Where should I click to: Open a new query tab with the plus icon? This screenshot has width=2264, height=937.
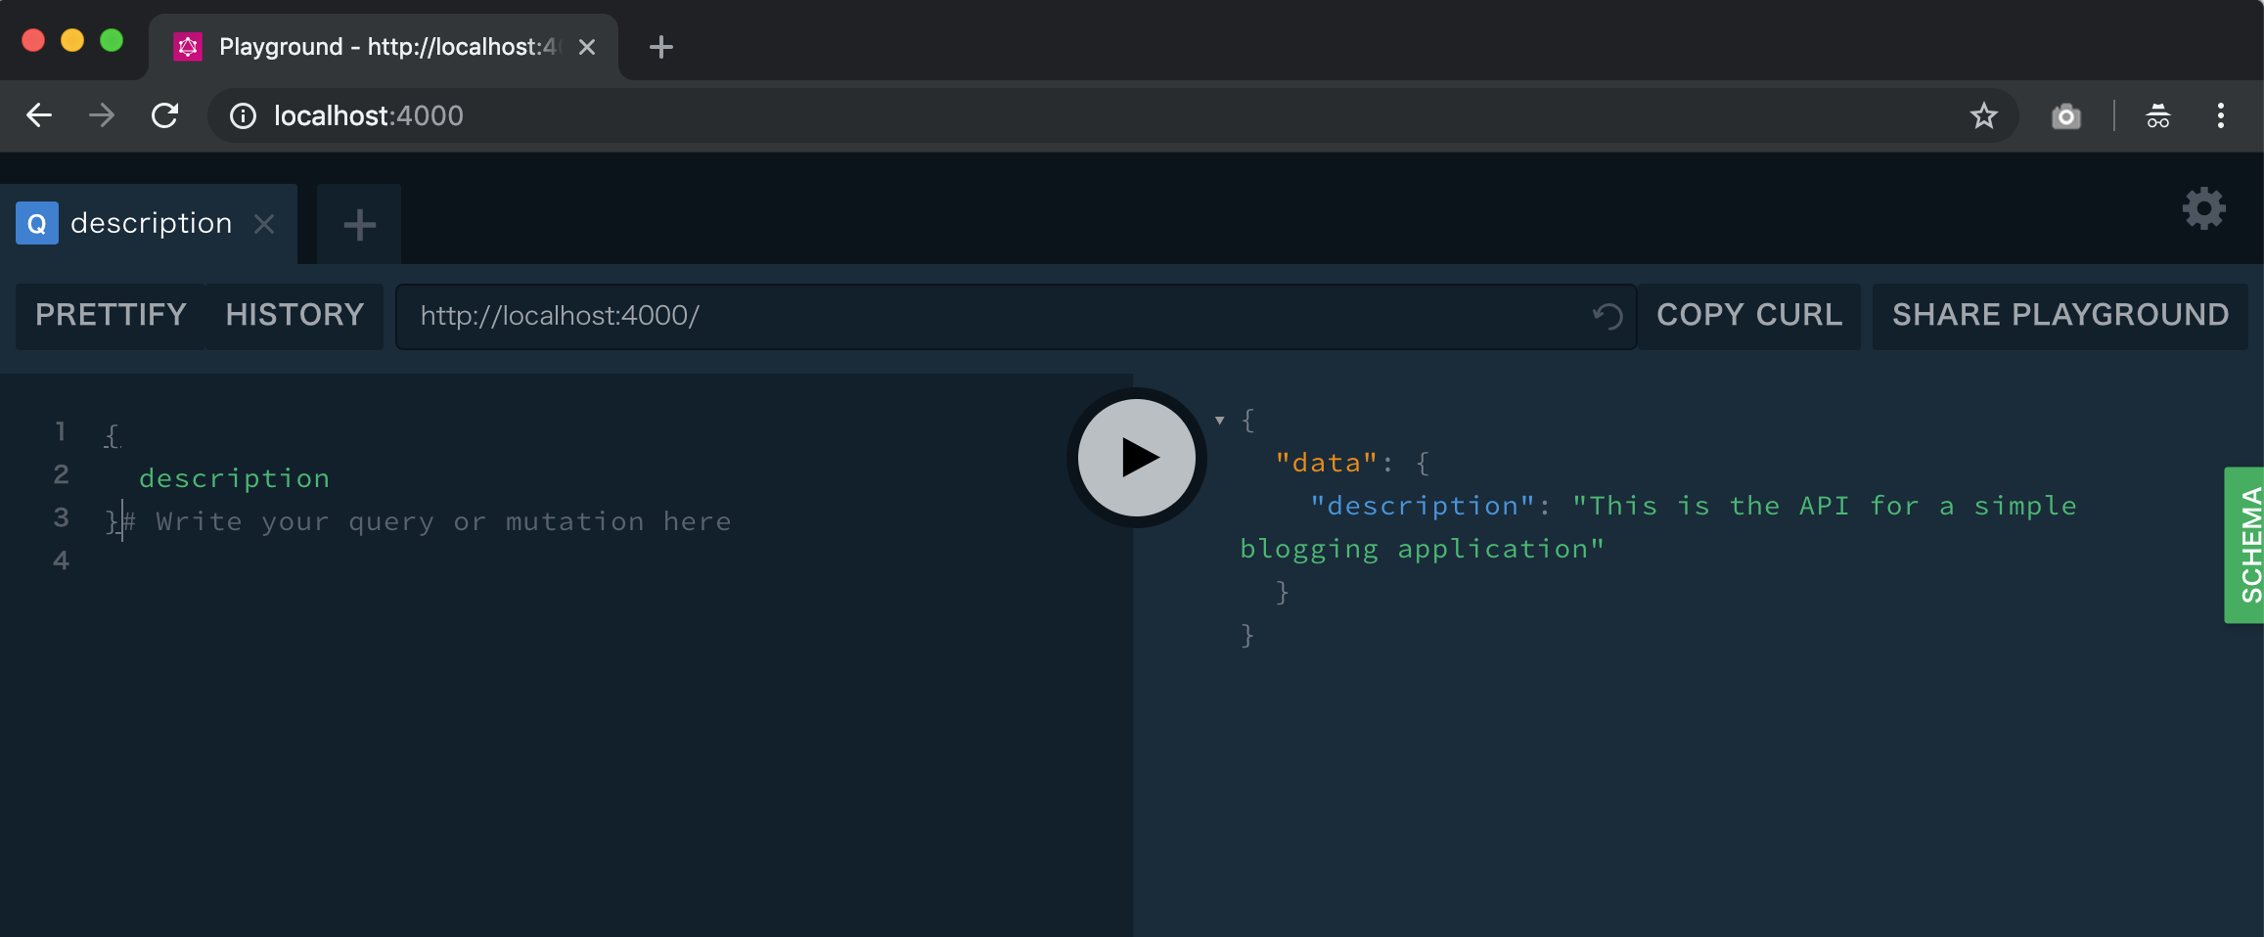(358, 224)
